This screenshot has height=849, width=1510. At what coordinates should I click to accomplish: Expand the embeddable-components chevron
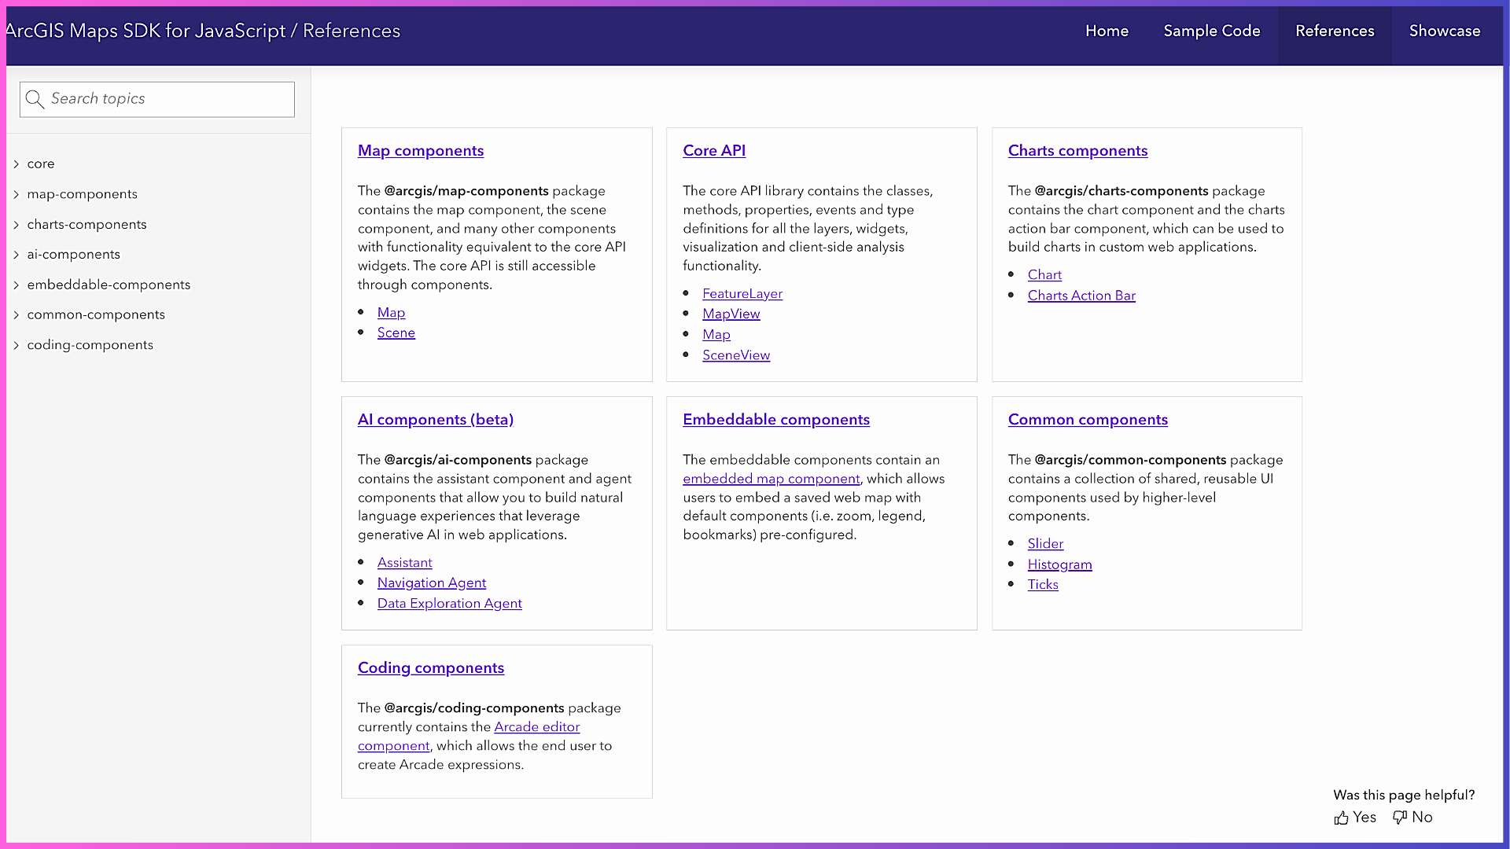(17, 285)
